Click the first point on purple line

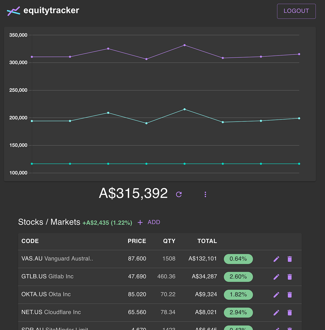32,57
